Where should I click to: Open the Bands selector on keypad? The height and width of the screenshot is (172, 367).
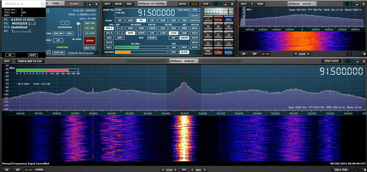[218, 19]
